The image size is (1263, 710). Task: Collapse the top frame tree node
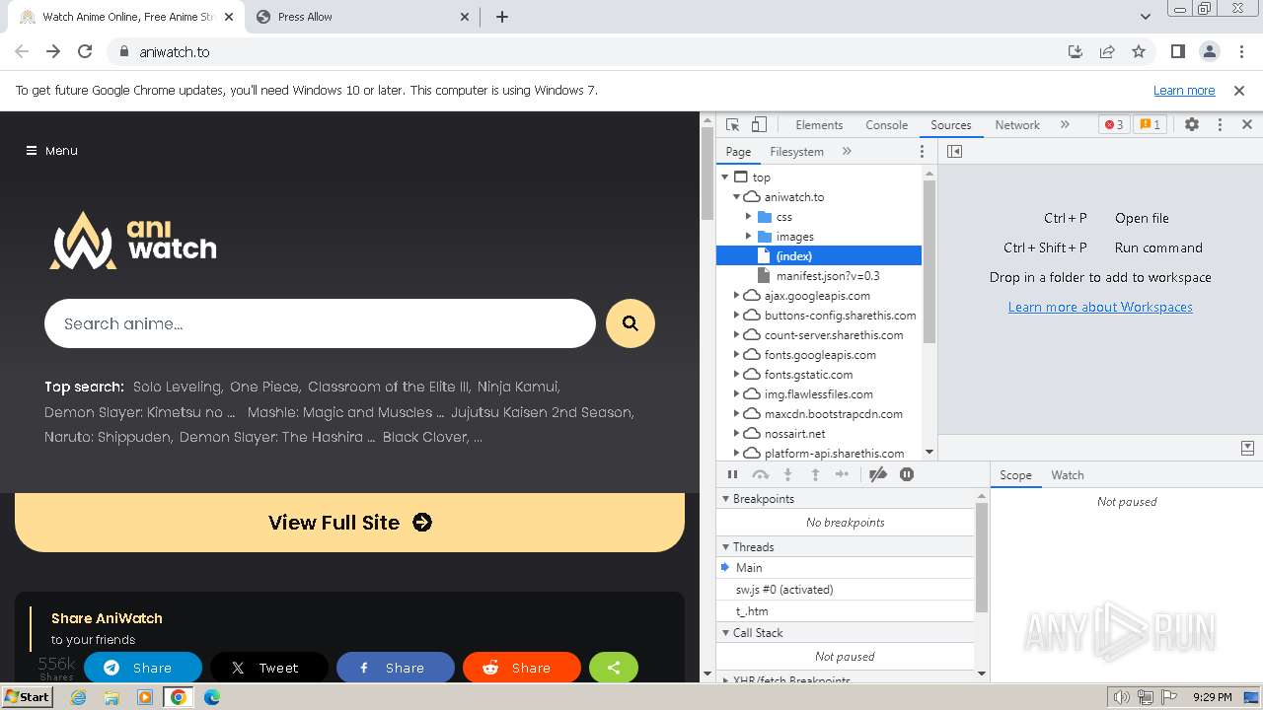point(725,177)
